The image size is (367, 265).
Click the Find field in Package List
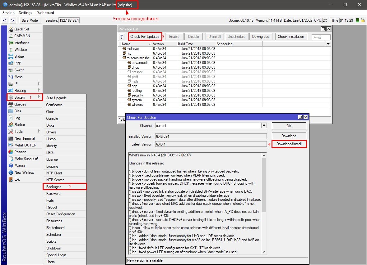(x=321, y=37)
